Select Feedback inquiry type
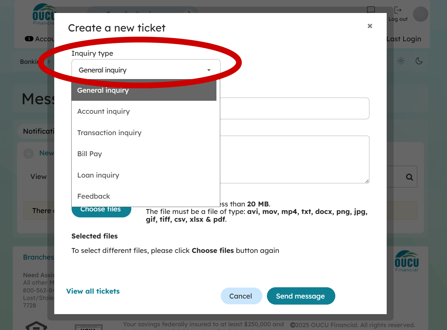The image size is (447, 330). tap(94, 196)
